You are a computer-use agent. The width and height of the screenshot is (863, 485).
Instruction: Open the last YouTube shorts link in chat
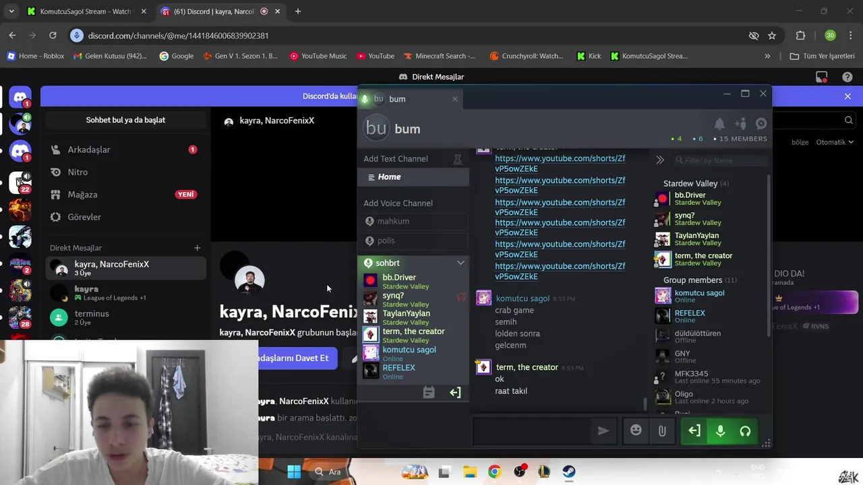(560, 271)
